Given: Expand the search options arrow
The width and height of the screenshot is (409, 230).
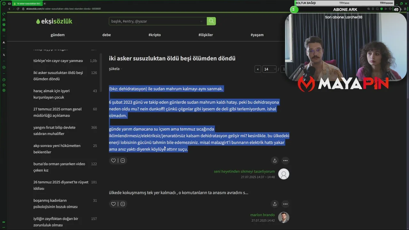Looking at the screenshot, I should [x=201, y=21].
